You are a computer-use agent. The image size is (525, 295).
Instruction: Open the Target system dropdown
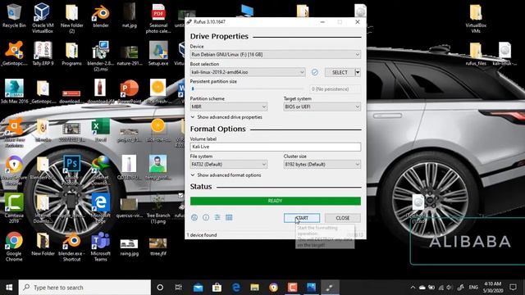pyautogui.click(x=322, y=107)
